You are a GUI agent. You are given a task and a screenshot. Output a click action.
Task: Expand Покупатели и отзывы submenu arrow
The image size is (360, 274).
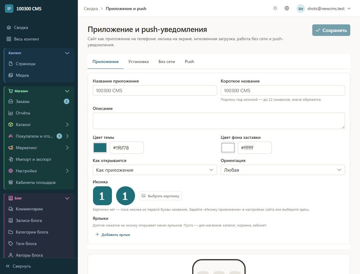pyautogui.click(x=67, y=136)
